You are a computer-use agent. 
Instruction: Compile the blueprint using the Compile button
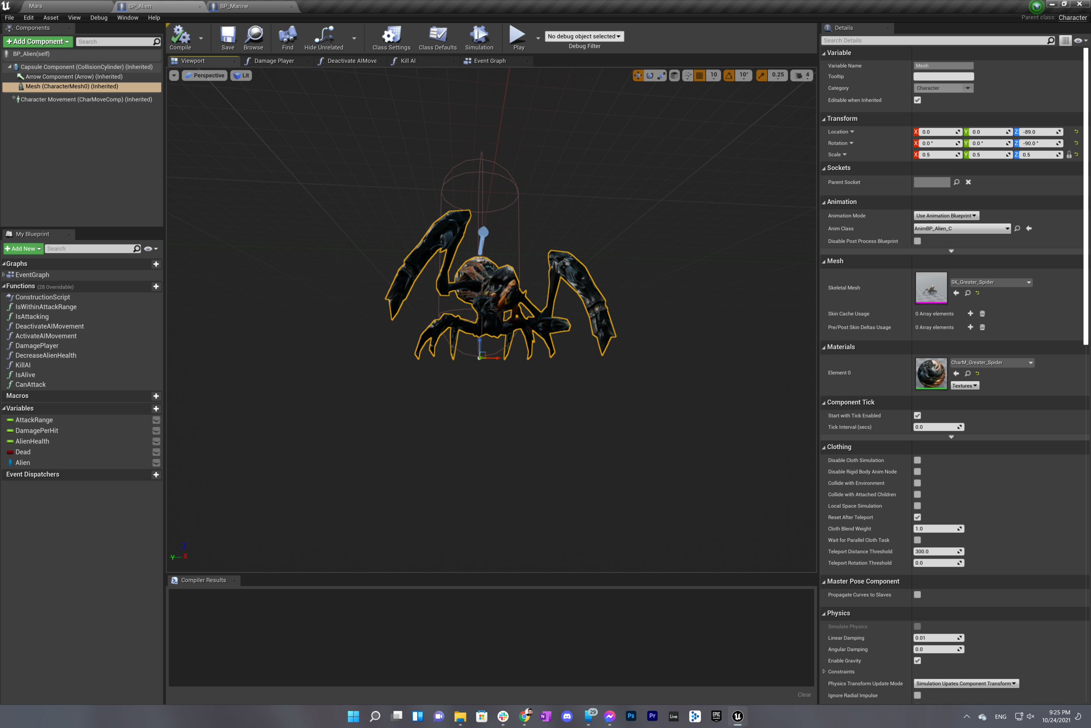point(180,38)
